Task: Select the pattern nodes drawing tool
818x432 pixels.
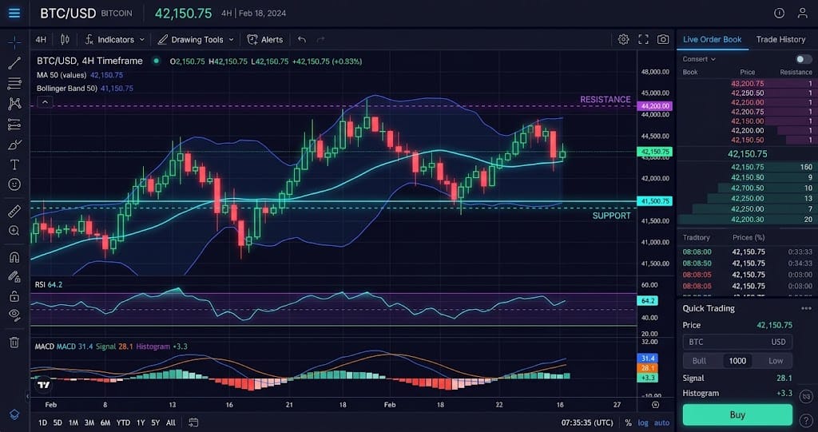Action: click(x=14, y=103)
